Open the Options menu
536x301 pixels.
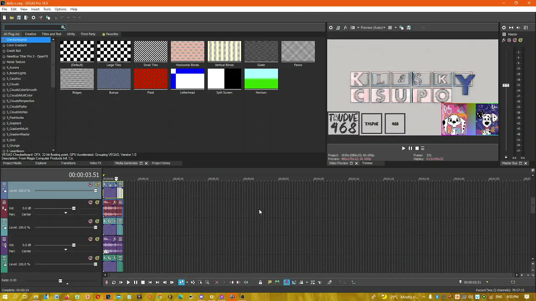pyautogui.click(x=60, y=9)
